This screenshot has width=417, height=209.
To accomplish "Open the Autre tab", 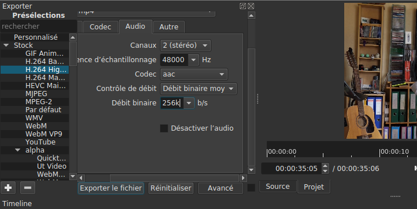I will tap(169, 27).
